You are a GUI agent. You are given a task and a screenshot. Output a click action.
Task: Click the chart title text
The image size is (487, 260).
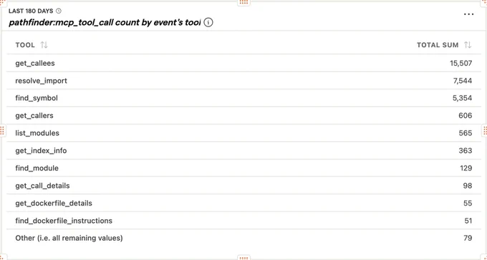point(105,23)
